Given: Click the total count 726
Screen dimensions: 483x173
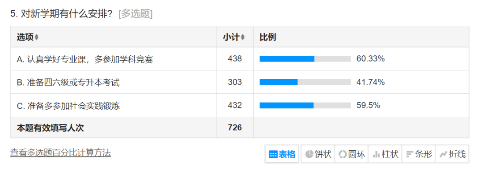Looking at the screenshot, I should pos(235,128).
